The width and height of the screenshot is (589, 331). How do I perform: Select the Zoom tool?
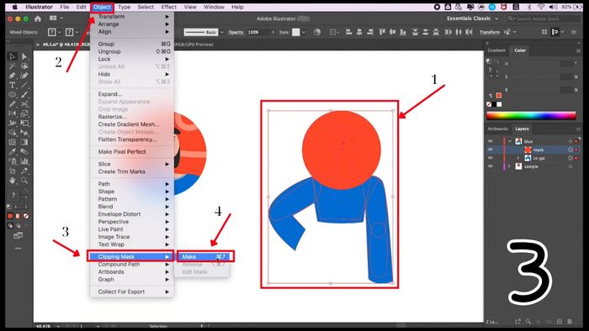click(24, 181)
